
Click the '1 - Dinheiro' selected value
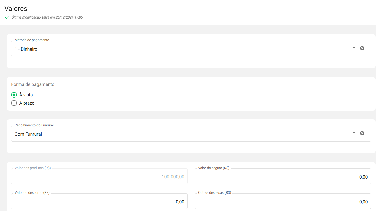pos(26,49)
